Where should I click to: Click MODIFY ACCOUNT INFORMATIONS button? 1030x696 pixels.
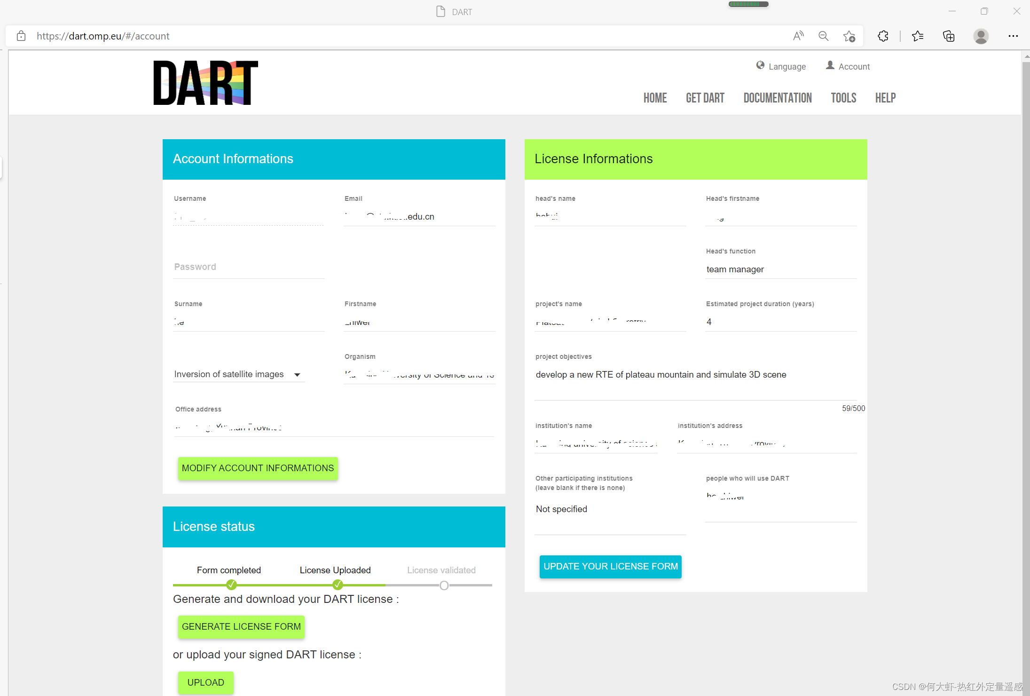[x=258, y=468]
